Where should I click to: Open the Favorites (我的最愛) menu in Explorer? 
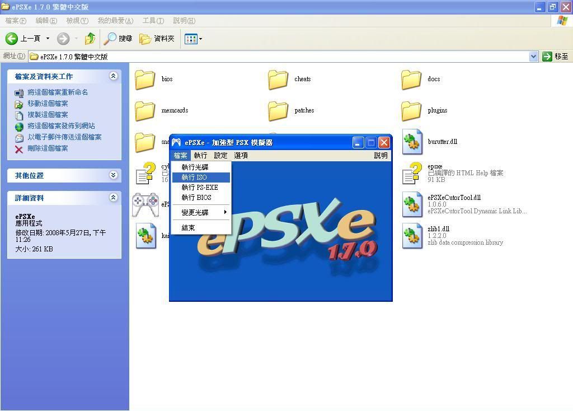coord(115,21)
